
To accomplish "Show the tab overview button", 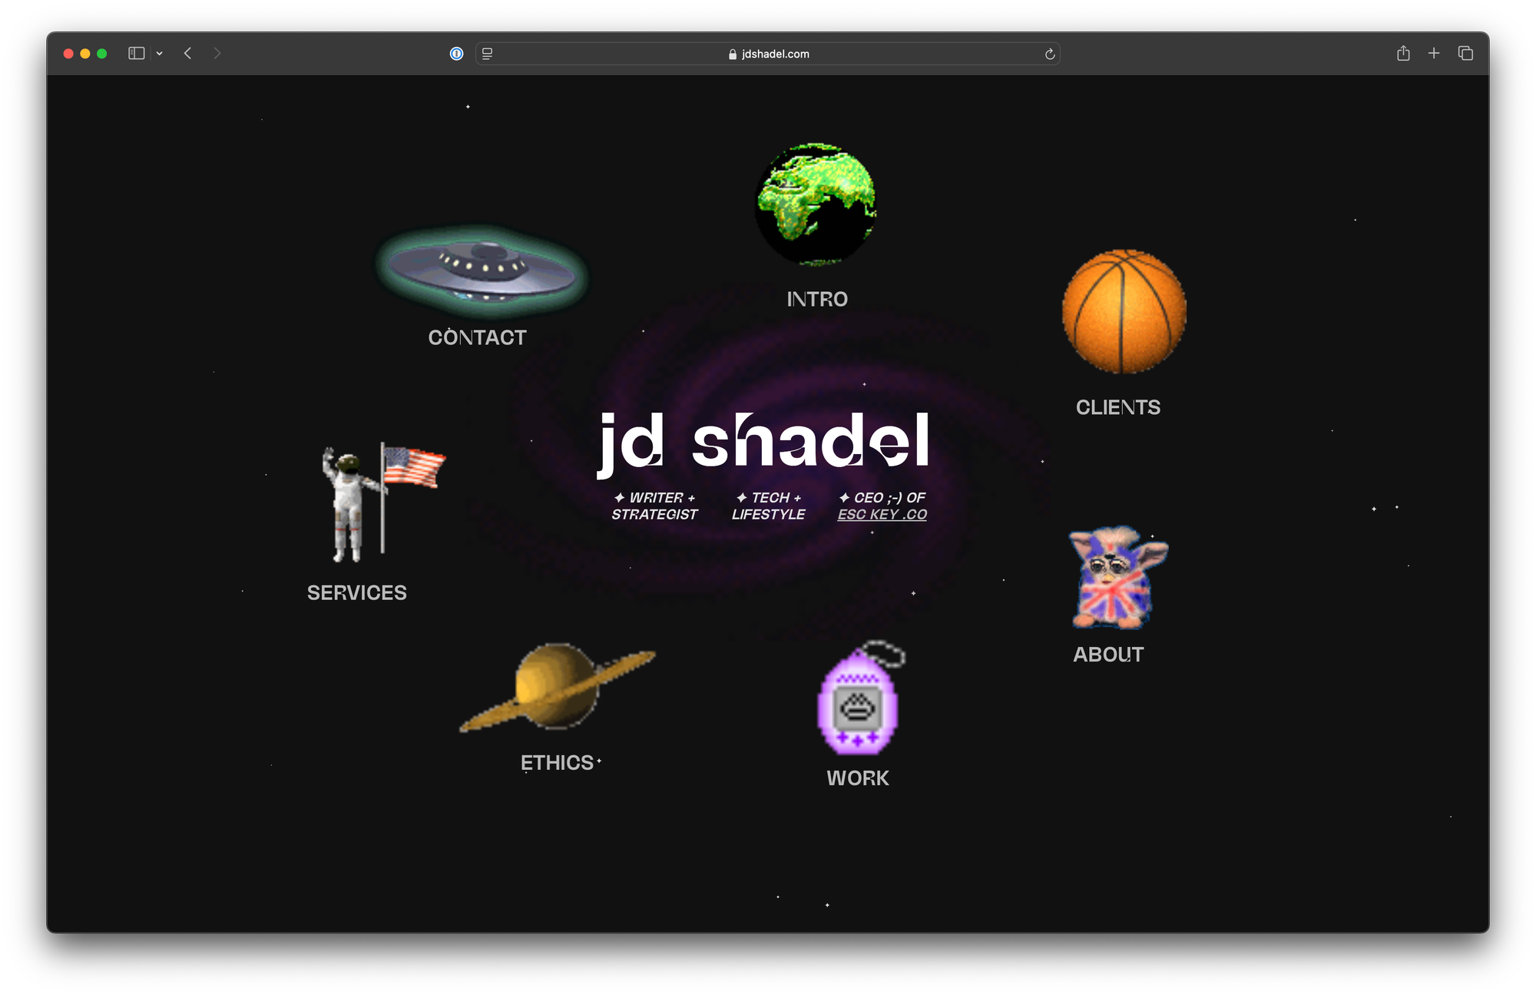I will click(x=1465, y=54).
